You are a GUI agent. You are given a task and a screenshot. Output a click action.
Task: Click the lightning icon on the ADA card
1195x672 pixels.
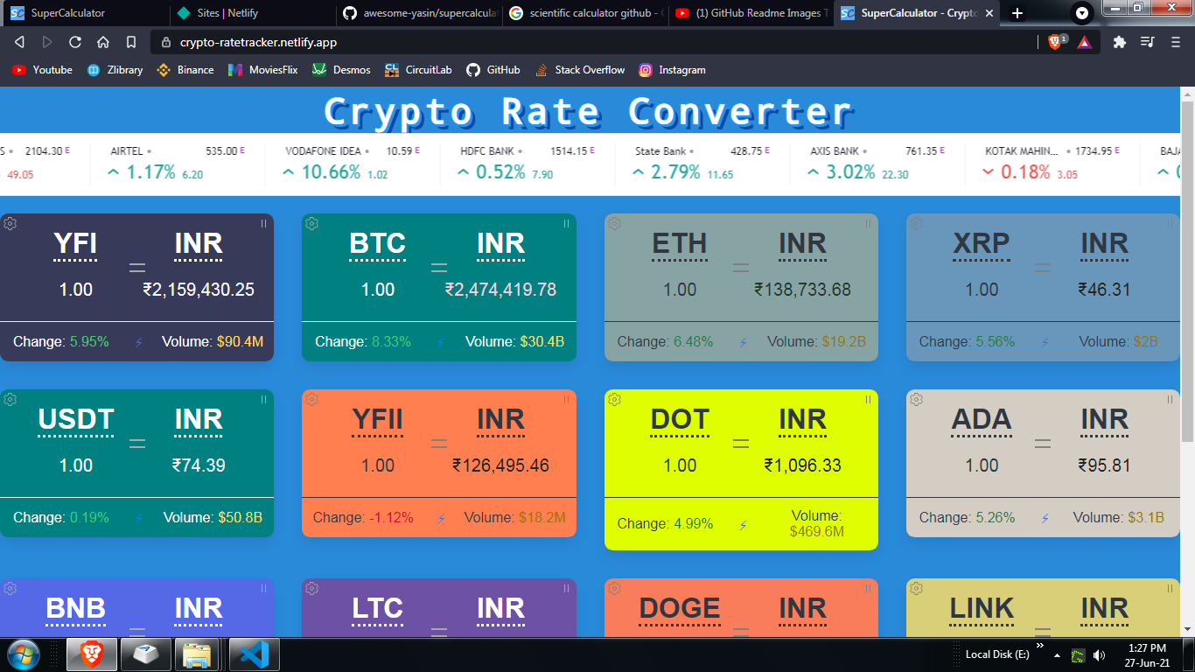(1045, 518)
